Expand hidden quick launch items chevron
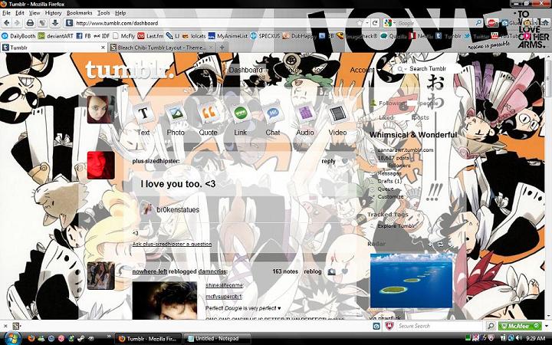Image resolution: width=552 pixels, height=345 pixels. pos(109,337)
